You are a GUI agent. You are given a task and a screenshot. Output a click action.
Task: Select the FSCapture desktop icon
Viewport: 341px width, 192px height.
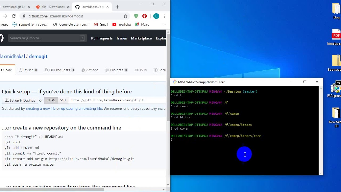(x=335, y=89)
